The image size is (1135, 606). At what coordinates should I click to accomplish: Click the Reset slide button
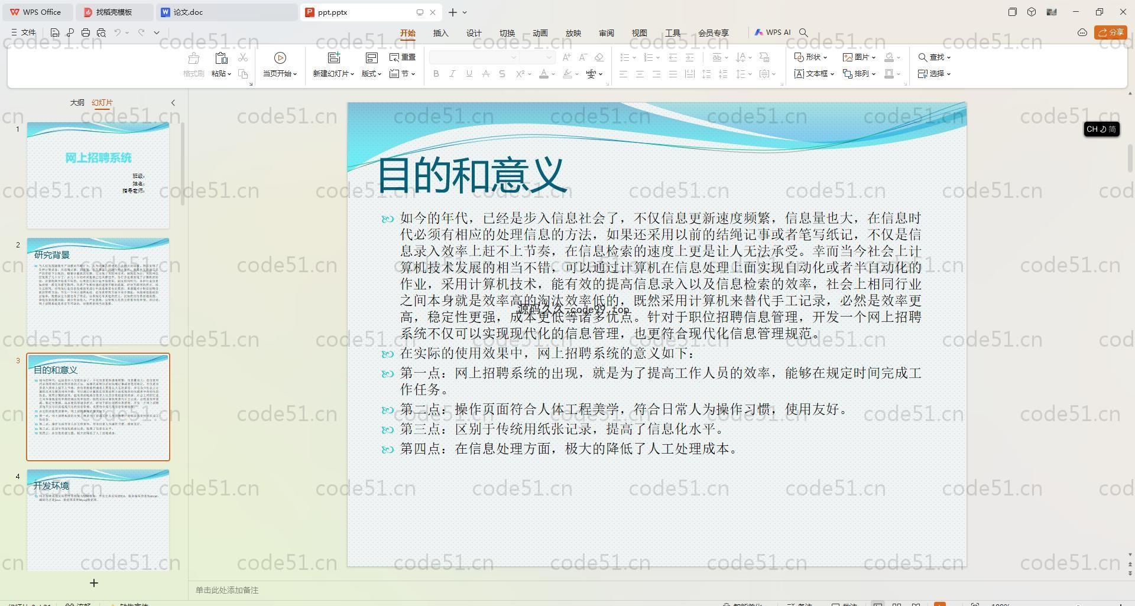[x=403, y=57]
